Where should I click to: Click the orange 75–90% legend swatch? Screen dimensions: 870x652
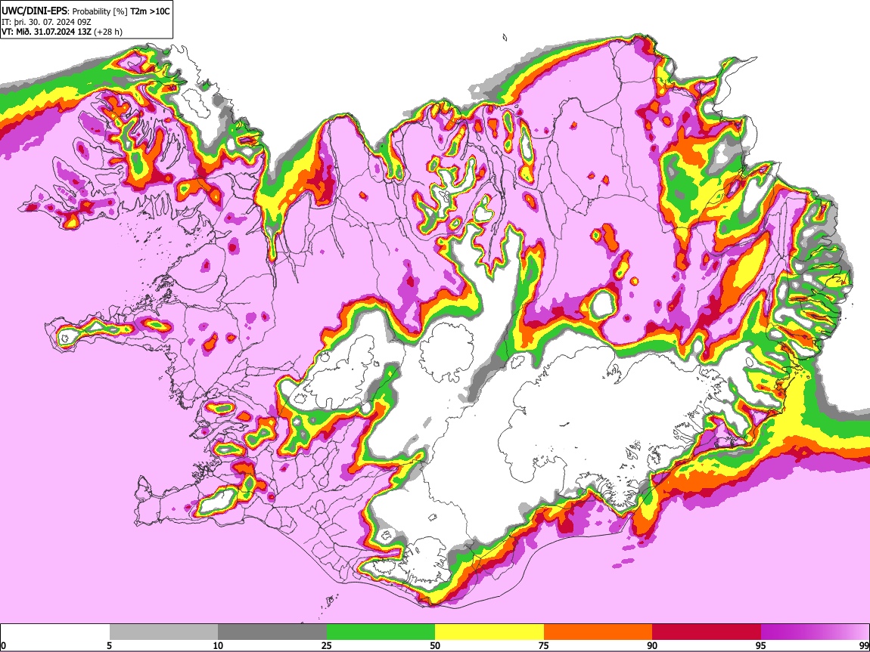click(598, 632)
